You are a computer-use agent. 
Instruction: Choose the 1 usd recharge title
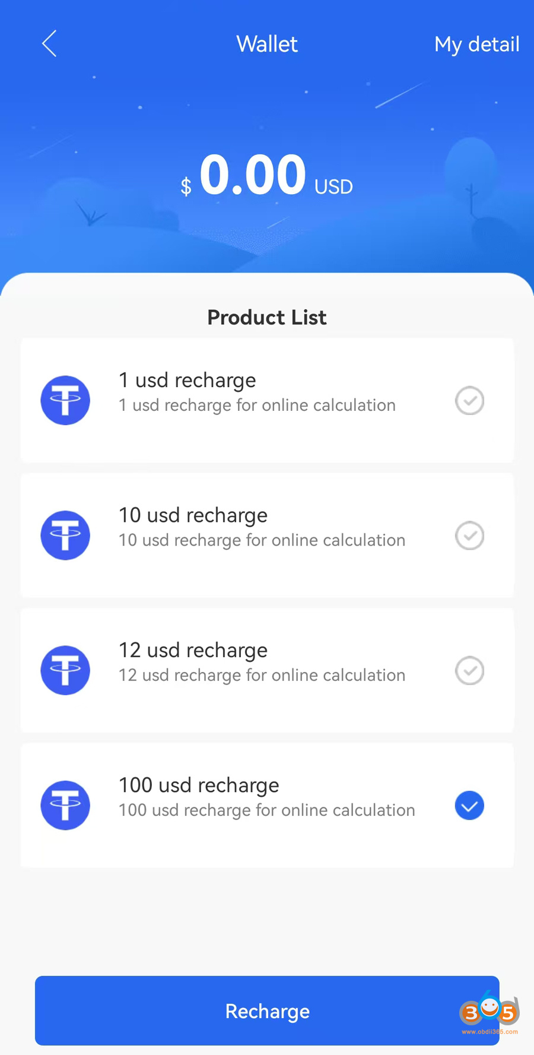187,380
